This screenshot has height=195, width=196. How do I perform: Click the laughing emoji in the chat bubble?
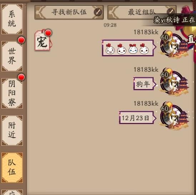pyautogui.click(x=110, y=49)
